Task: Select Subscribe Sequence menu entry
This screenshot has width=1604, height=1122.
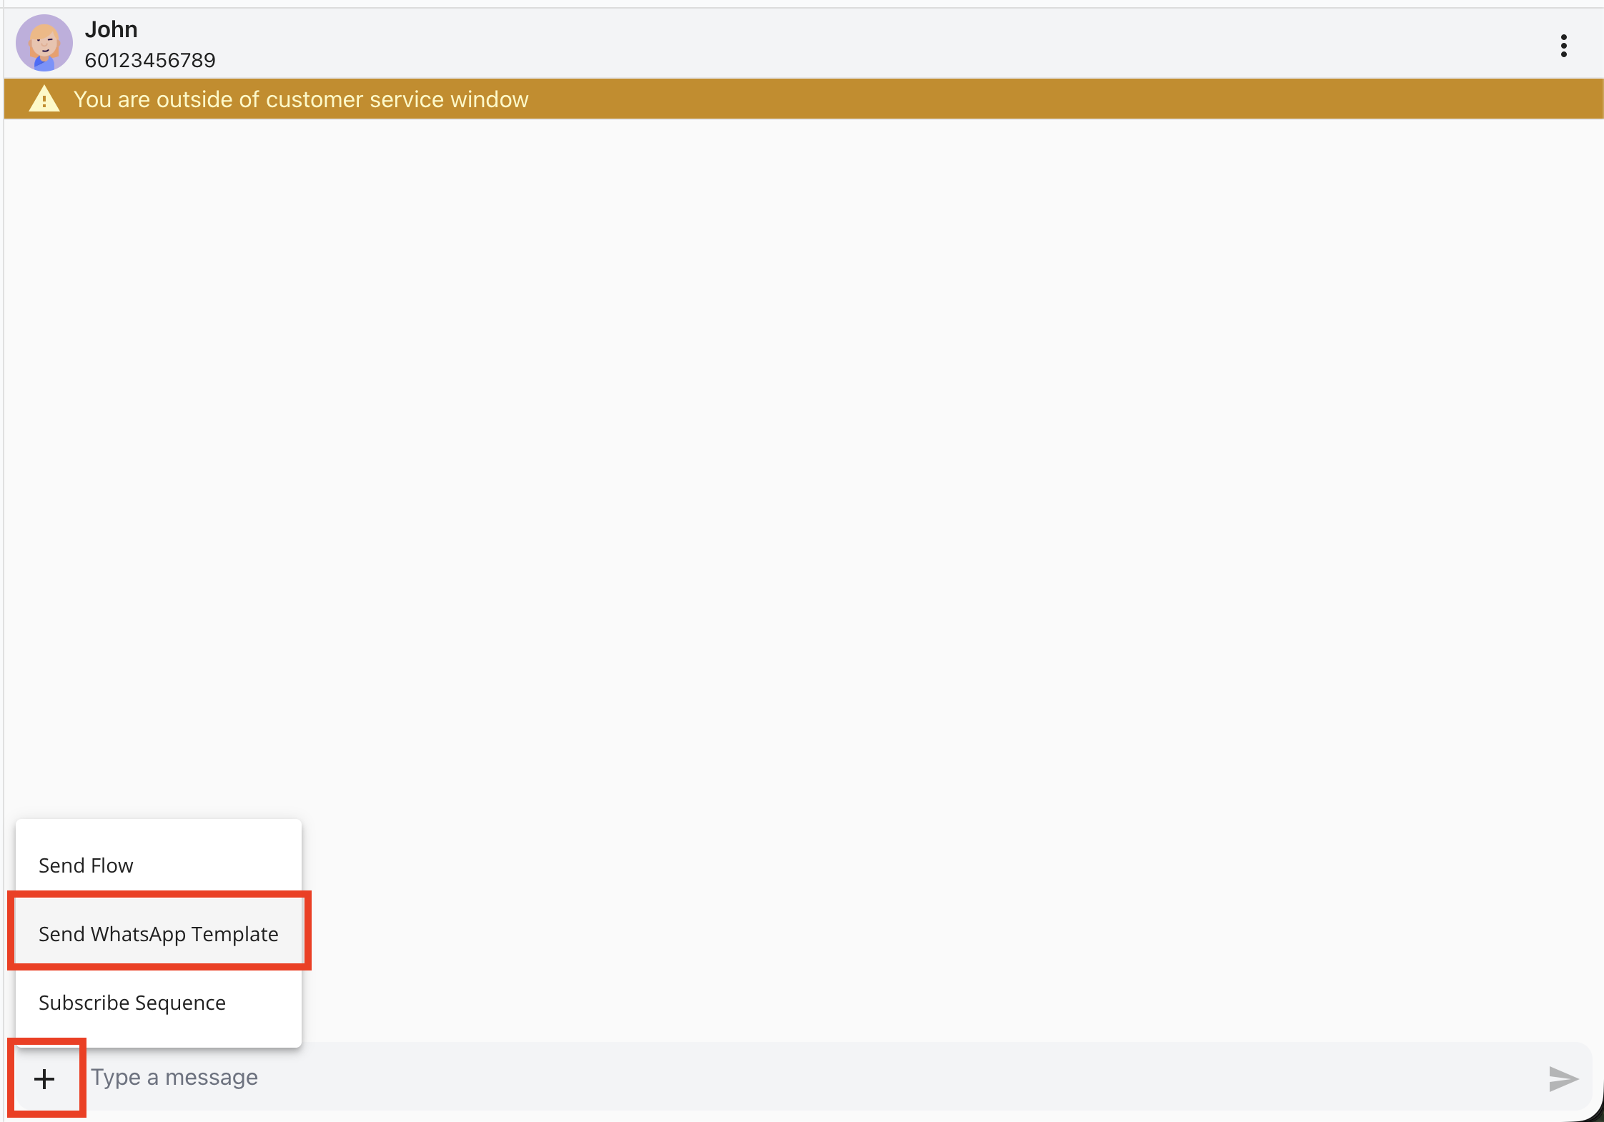Action: pos(159,1003)
